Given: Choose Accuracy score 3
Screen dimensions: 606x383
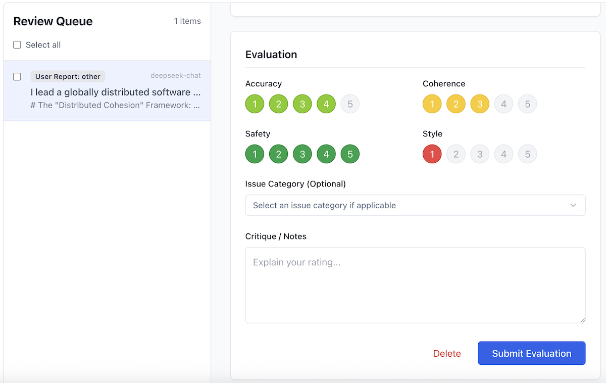Looking at the screenshot, I should pyautogui.click(x=302, y=104).
